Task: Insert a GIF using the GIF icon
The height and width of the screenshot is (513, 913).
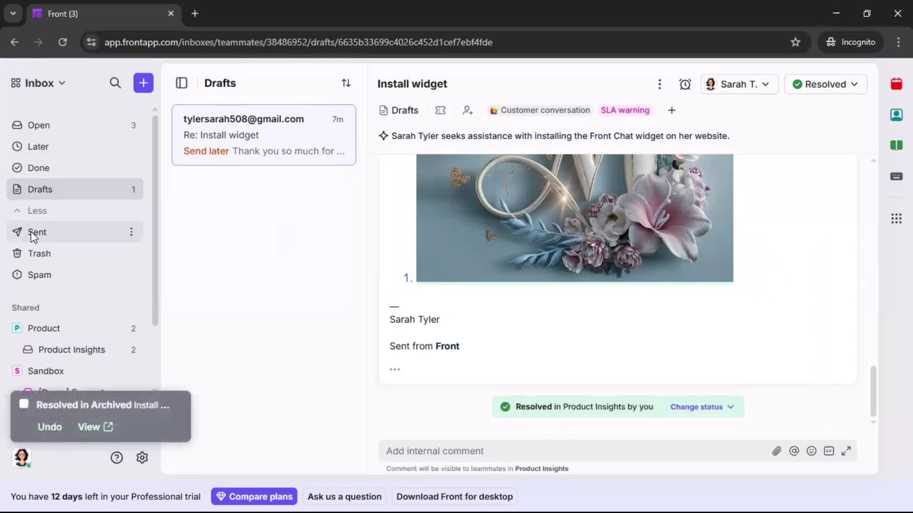Action: (829, 451)
